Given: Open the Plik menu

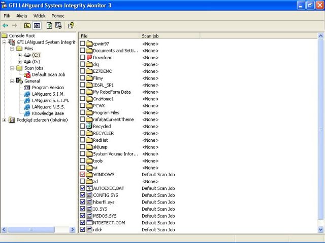Looking at the screenshot, I should click(x=7, y=16).
